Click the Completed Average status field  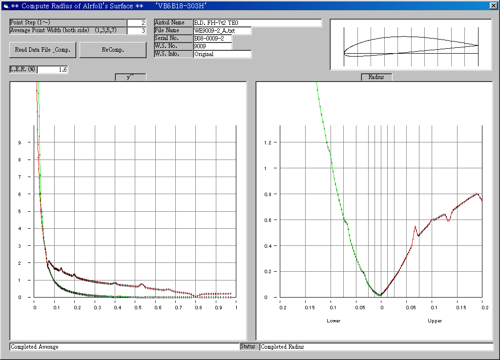[x=124, y=347]
